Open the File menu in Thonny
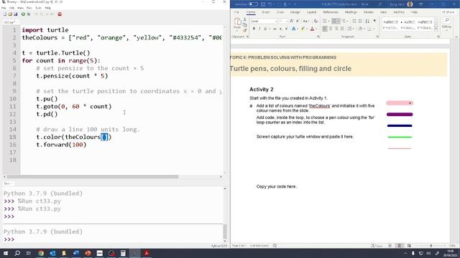 pyautogui.click(x=4, y=8)
